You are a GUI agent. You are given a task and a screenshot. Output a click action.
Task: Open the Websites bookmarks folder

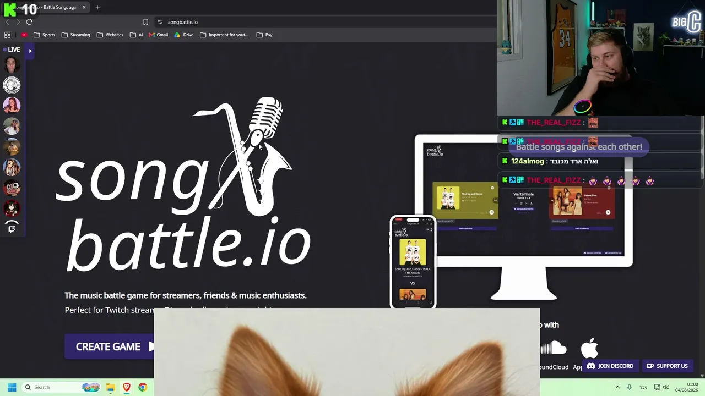click(x=110, y=35)
